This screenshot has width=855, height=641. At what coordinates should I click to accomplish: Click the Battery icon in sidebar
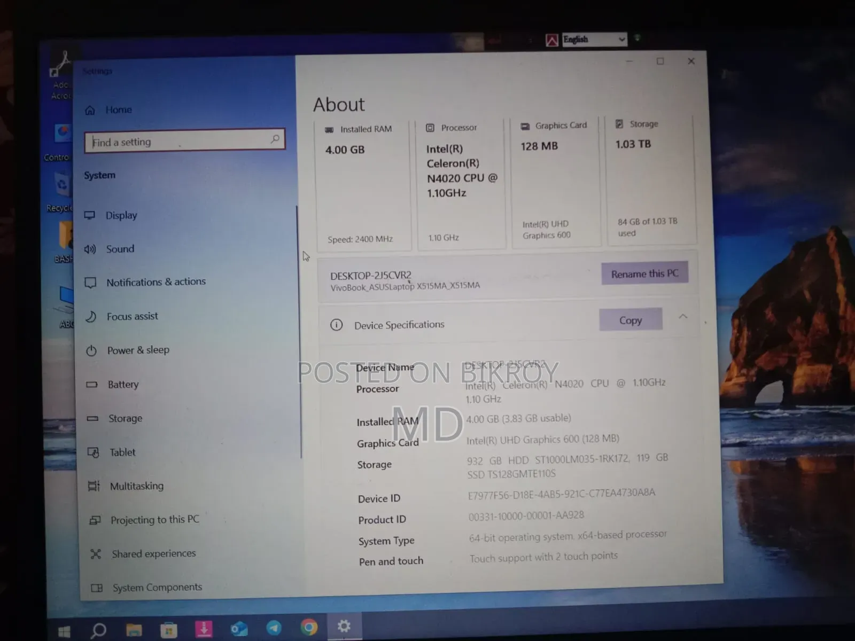tap(92, 385)
